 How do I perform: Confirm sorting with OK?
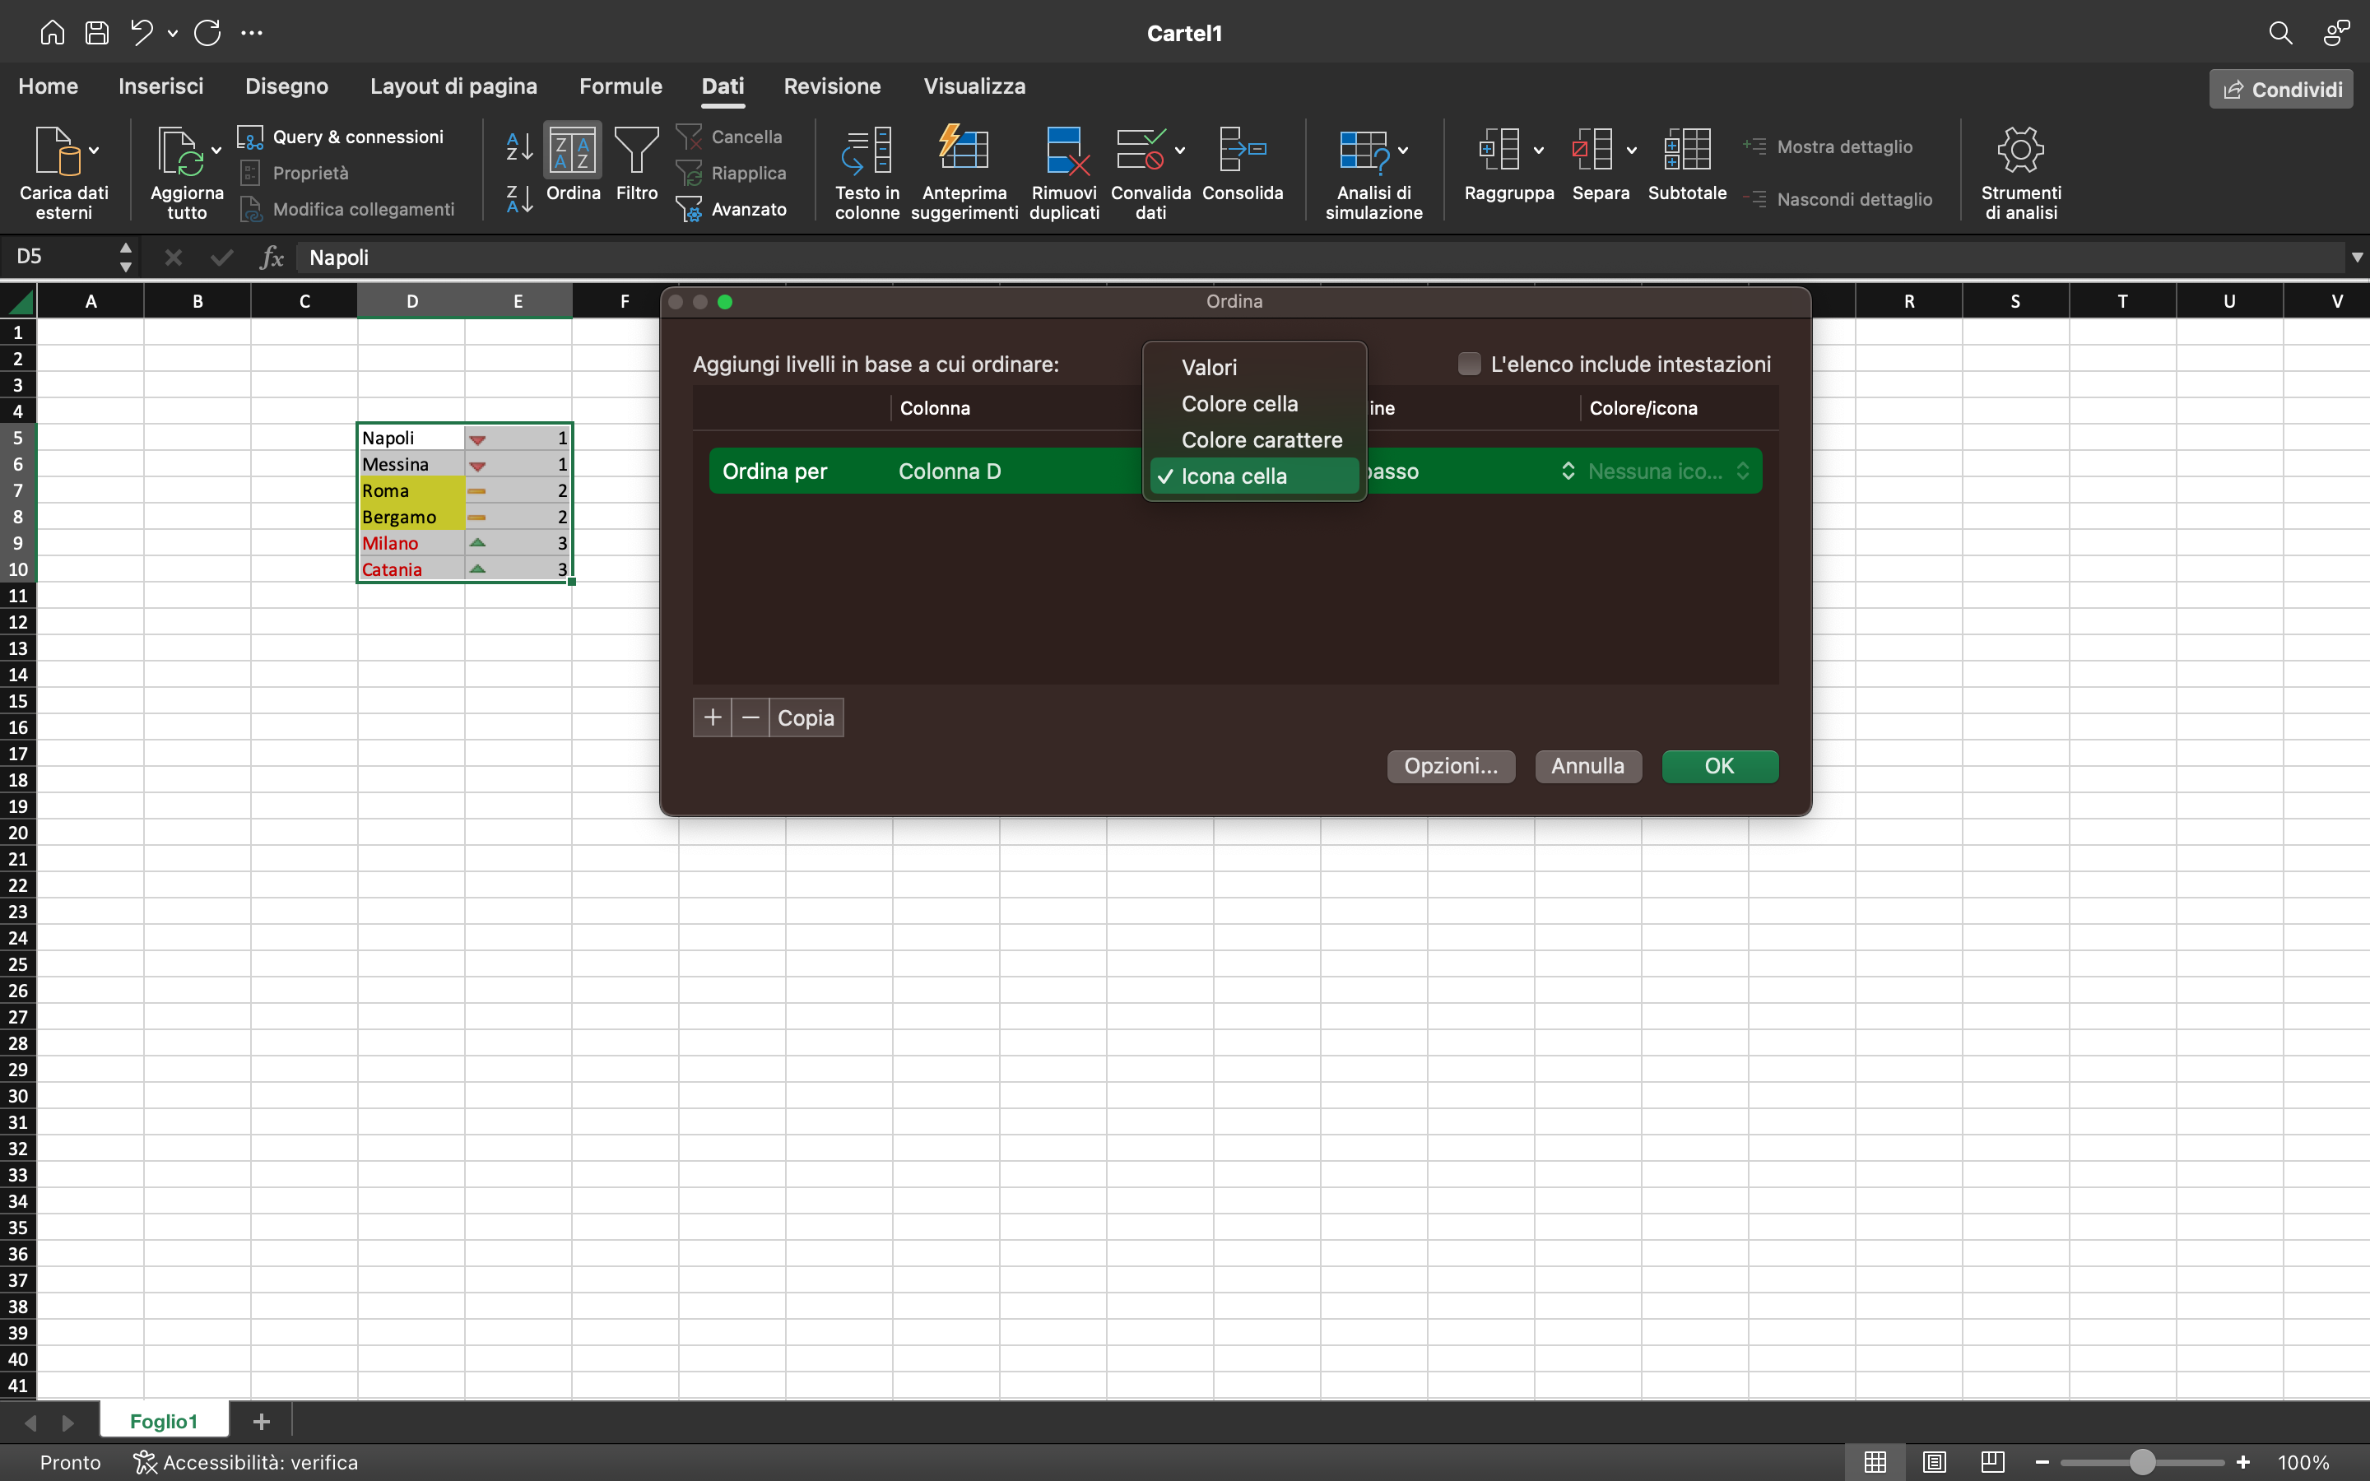click(1719, 766)
